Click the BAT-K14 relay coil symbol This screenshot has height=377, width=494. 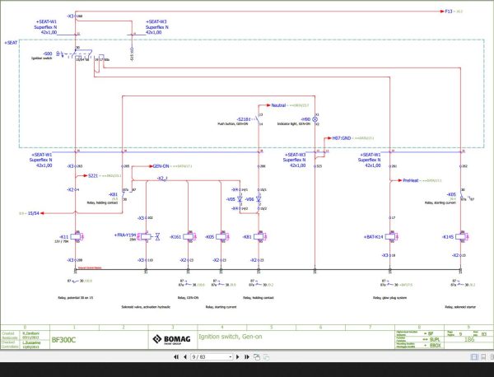(391, 236)
